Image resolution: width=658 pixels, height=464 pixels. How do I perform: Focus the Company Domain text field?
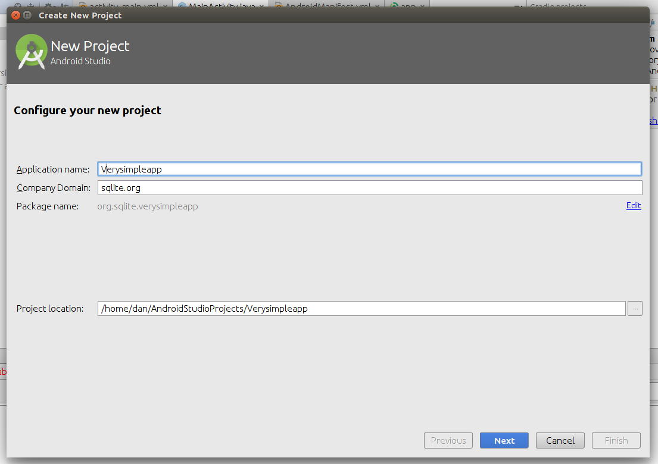369,188
